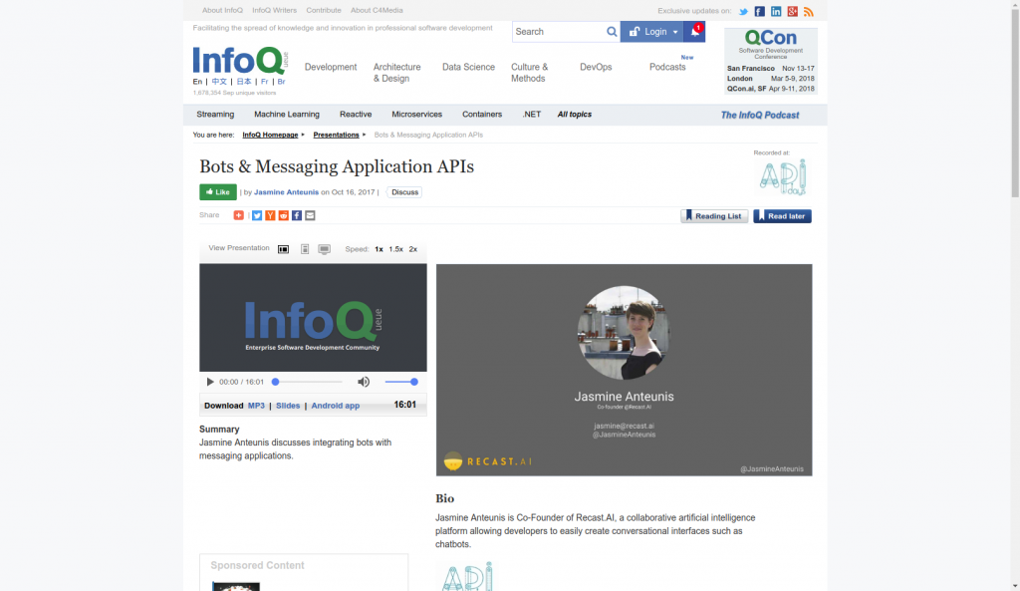The width and height of the screenshot is (1020, 591).
Task: Switch site language to English (En)
Action: [x=197, y=82]
